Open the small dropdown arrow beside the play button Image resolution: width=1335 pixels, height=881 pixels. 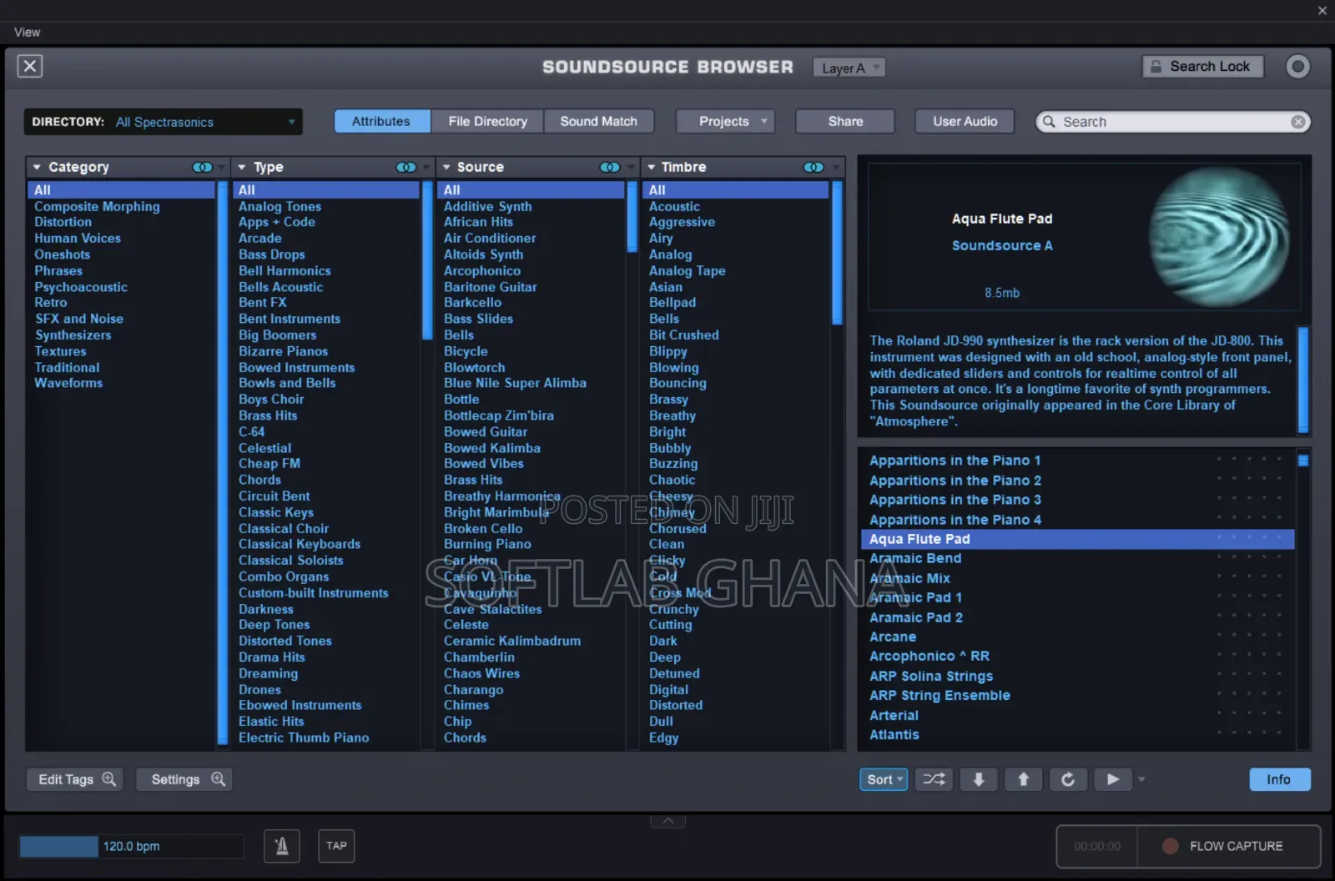pos(1141,779)
